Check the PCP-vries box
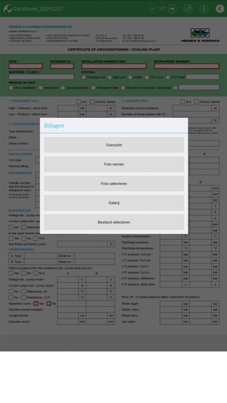 click(168, 77)
